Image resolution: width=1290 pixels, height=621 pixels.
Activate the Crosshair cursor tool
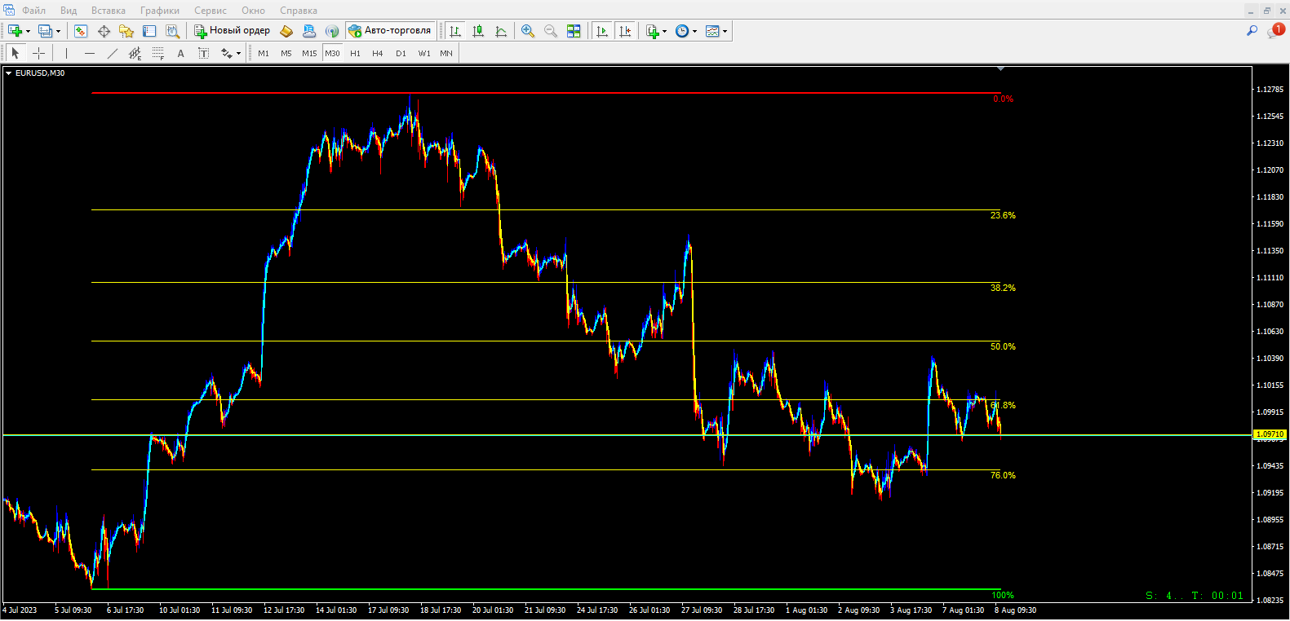38,53
